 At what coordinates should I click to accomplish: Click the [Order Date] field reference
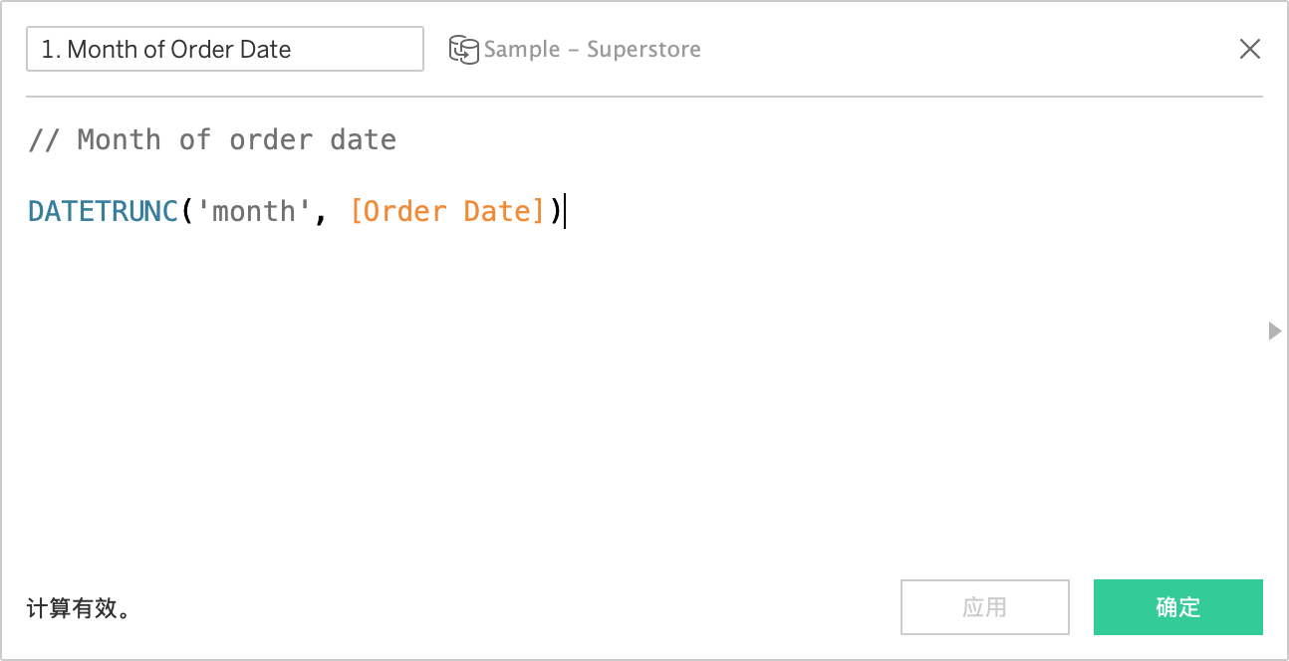click(x=447, y=211)
